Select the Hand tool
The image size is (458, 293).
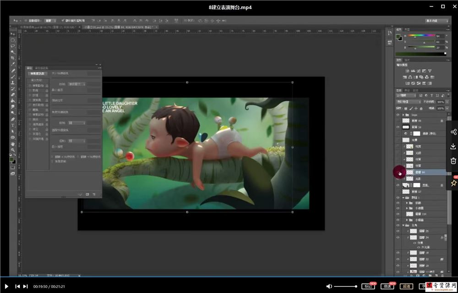tap(13, 144)
